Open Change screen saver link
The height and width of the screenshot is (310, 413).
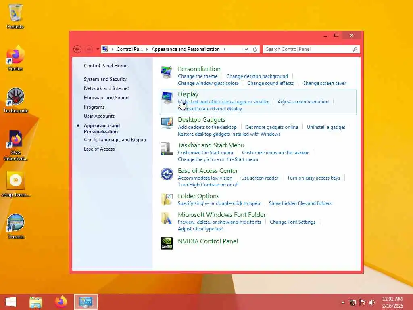(x=324, y=83)
